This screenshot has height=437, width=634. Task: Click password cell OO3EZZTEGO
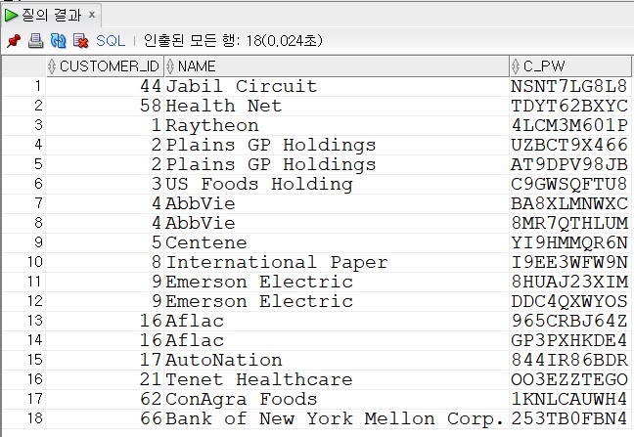point(570,379)
